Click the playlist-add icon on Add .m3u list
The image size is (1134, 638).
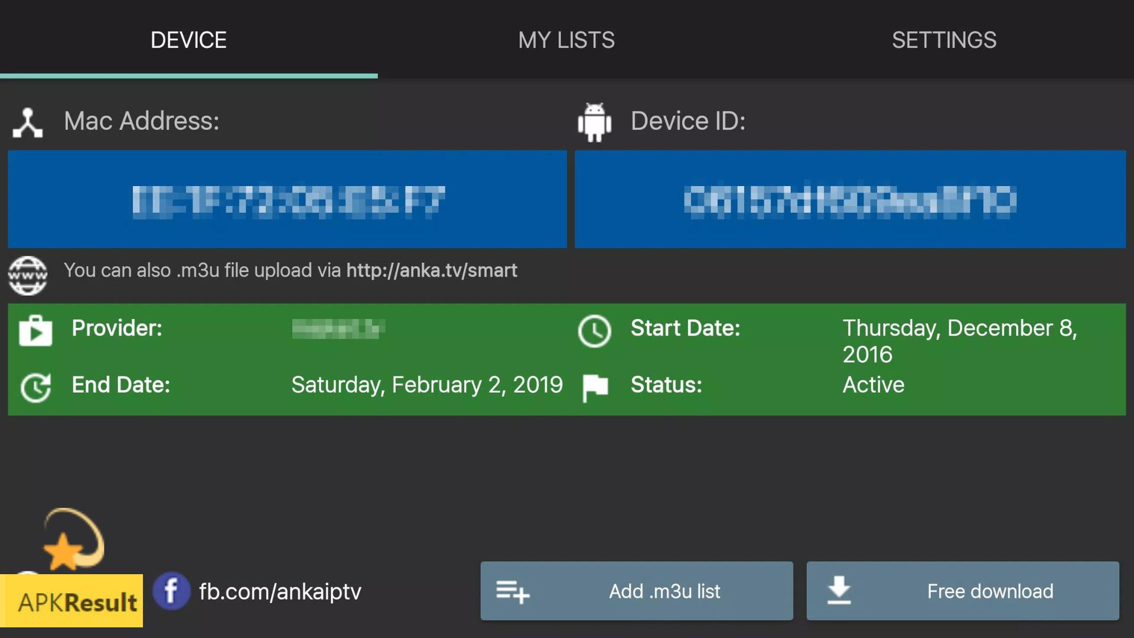pos(513,591)
